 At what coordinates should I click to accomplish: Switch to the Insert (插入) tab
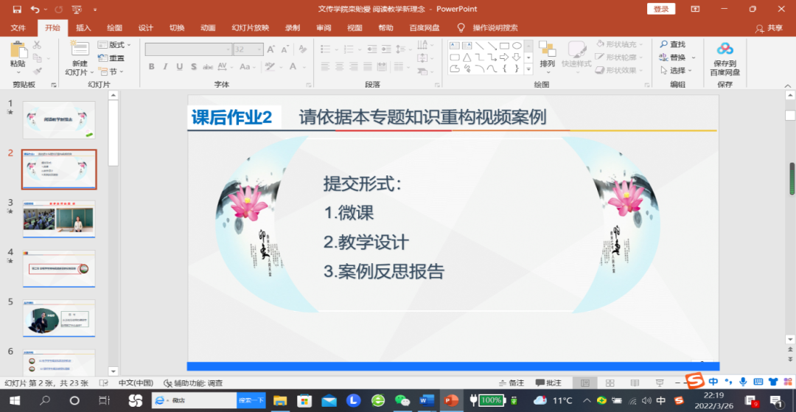83,28
